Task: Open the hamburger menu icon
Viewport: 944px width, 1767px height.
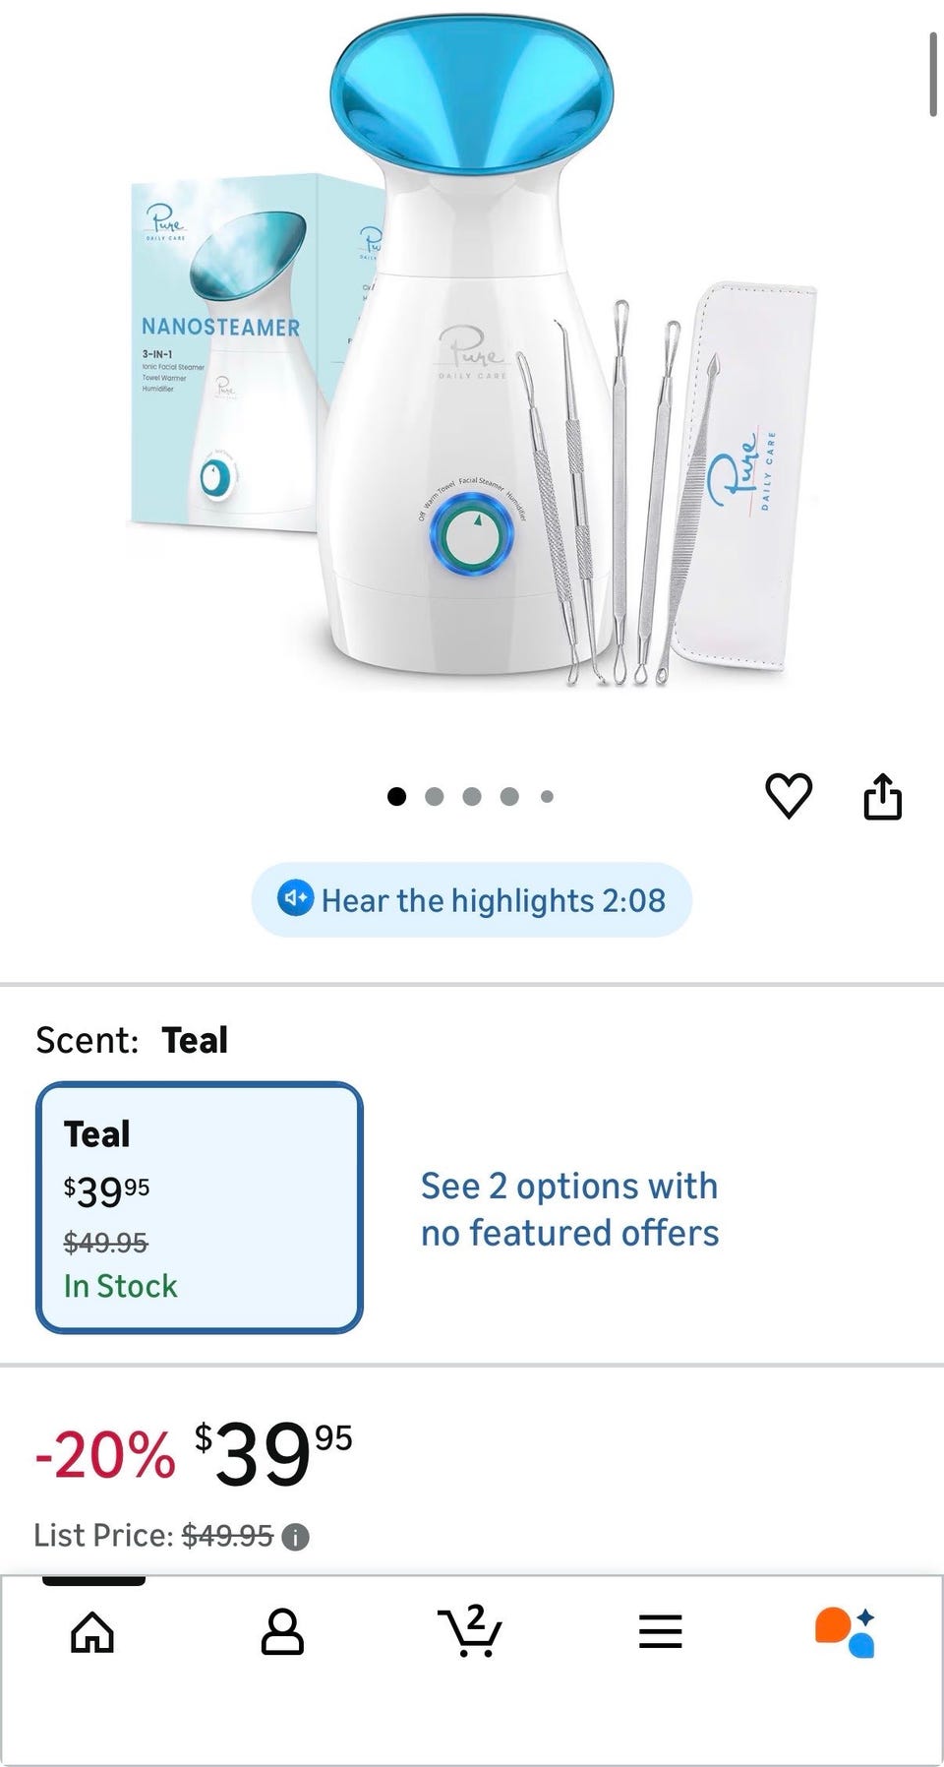Action: [x=660, y=1632]
